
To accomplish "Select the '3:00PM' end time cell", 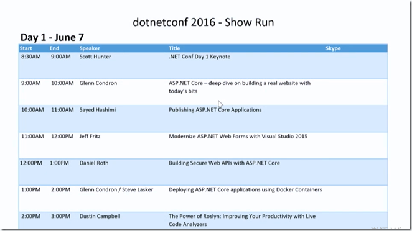I will point(61,216).
